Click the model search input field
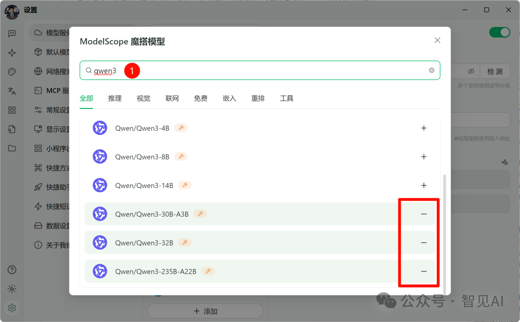The image size is (520, 322). [x=260, y=70]
